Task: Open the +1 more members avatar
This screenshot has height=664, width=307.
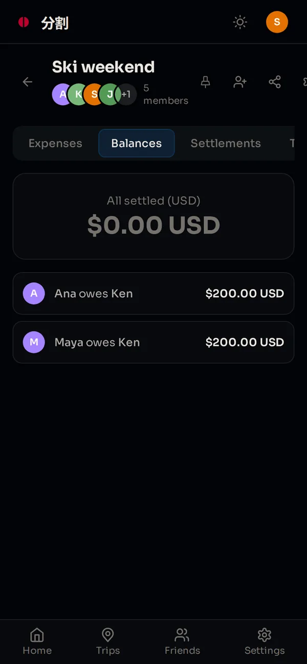Action: [126, 95]
